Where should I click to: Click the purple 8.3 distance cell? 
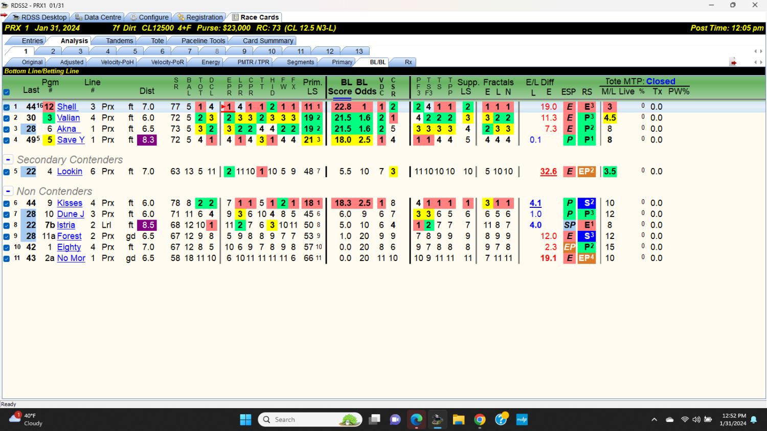tap(148, 140)
